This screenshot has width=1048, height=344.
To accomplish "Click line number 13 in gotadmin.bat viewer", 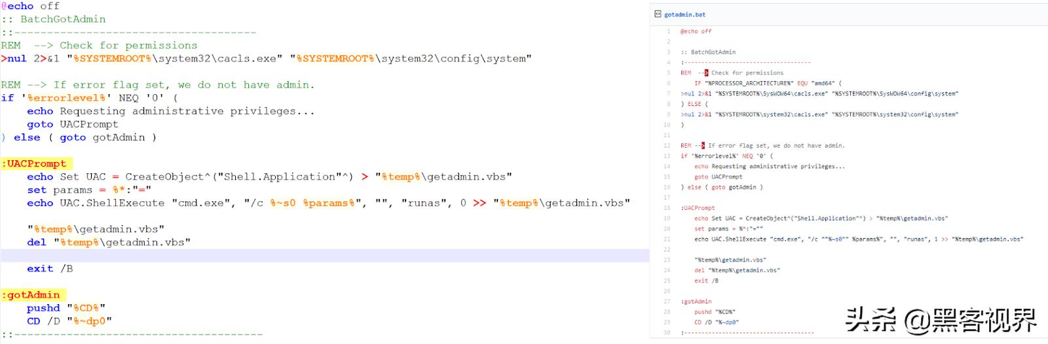I will tap(667, 156).
